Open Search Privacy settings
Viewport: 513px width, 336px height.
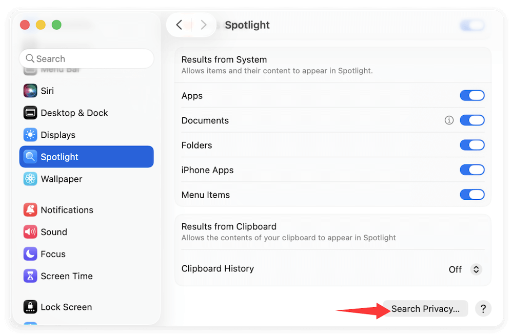[x=425, y=308]
